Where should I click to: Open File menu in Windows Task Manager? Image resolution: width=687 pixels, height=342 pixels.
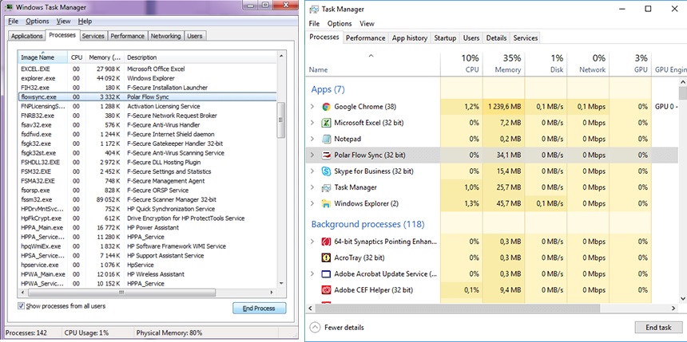point(13,21)
